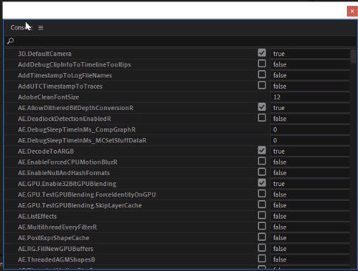358x271 pixels.
Task: Click the magnifier search icon
Action: [10, 41]
